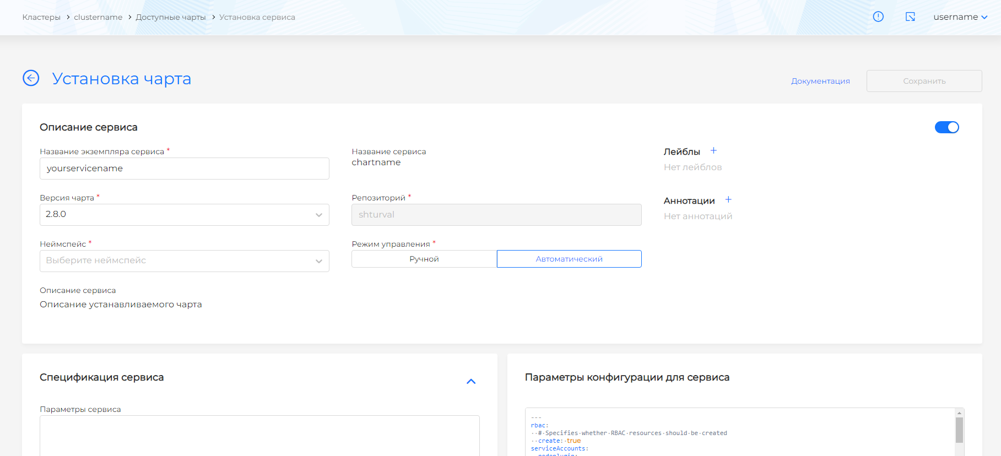The image size is (1001, 456).
Task: Open the Документация link
Action: click(x=820, y=81)
